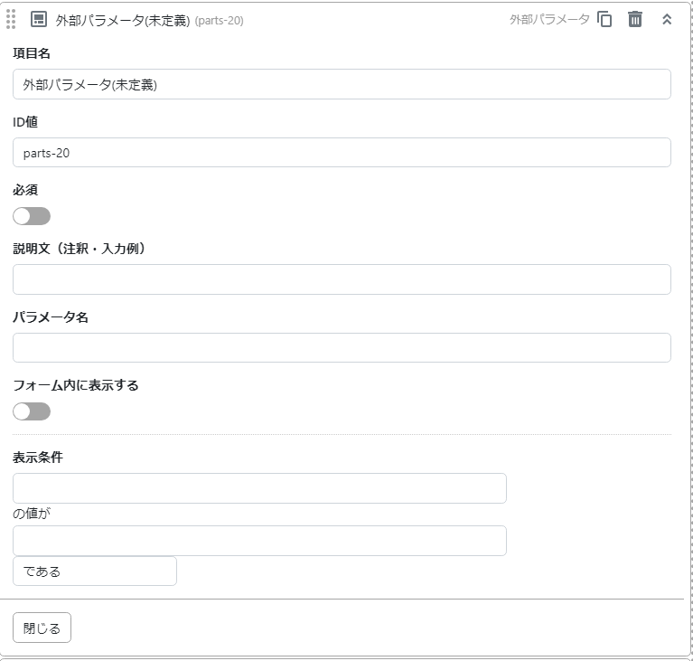Image resolution: width=693 pixels, height=661 pixels.
Task: Turn on the フォーム内に表示する switch
Action: [32, 411]
